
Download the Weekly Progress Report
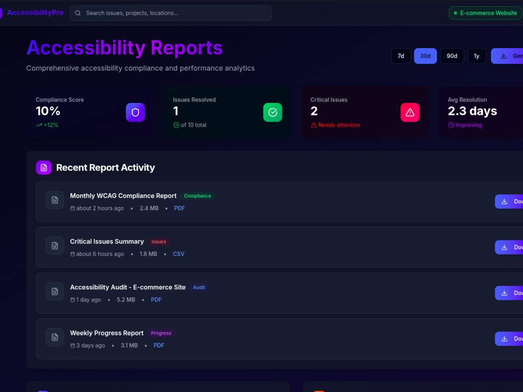tap(509, 338)
